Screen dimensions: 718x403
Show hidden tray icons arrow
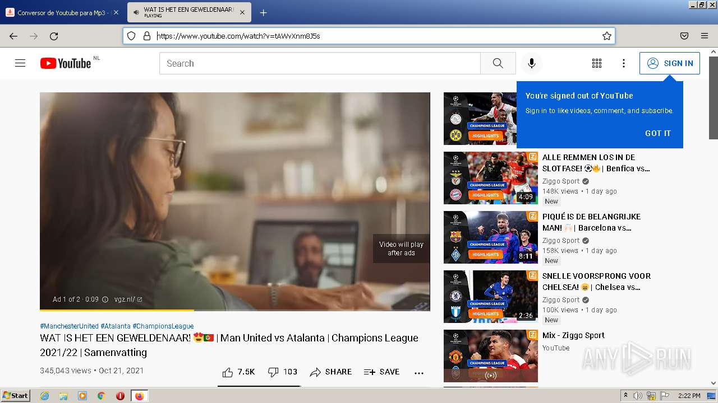[x=625, y=396]
